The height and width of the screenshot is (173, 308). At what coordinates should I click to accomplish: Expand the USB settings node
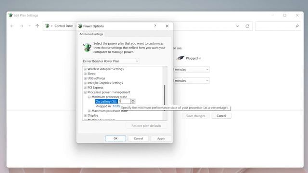click(85, 78)
